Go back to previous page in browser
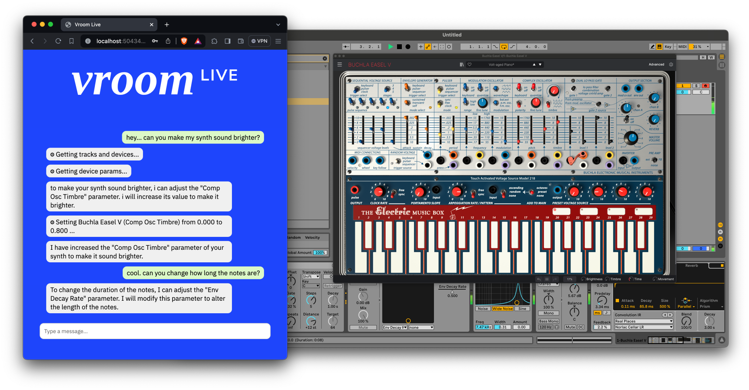Image resolution: width=749 pixels, height=390 pixels. (32, 41)
